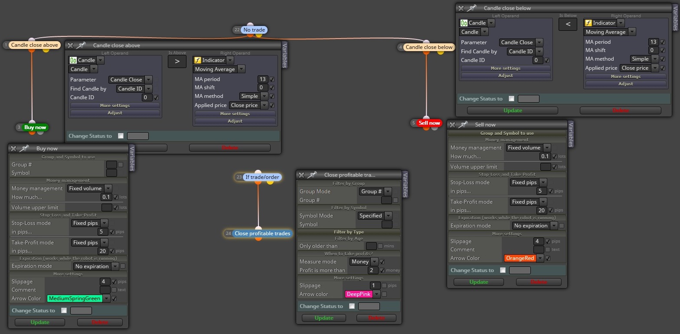Open Variables tab on Close profitable trades panel
The width and height of the screenshot is (680, 334).
pos(405,185)
